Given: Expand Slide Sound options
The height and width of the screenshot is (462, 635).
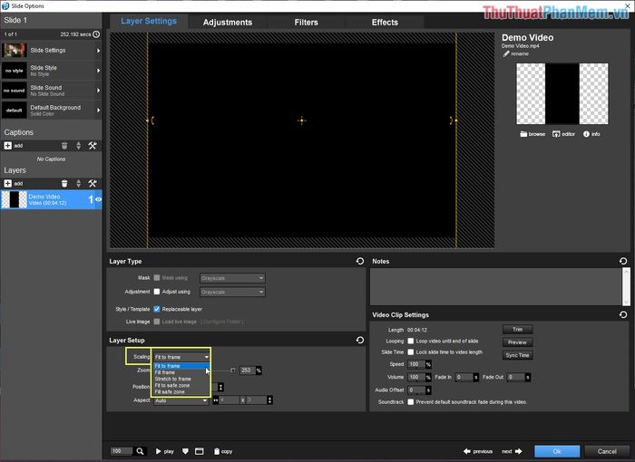Looking at the screenshot, I should (98, 91).
